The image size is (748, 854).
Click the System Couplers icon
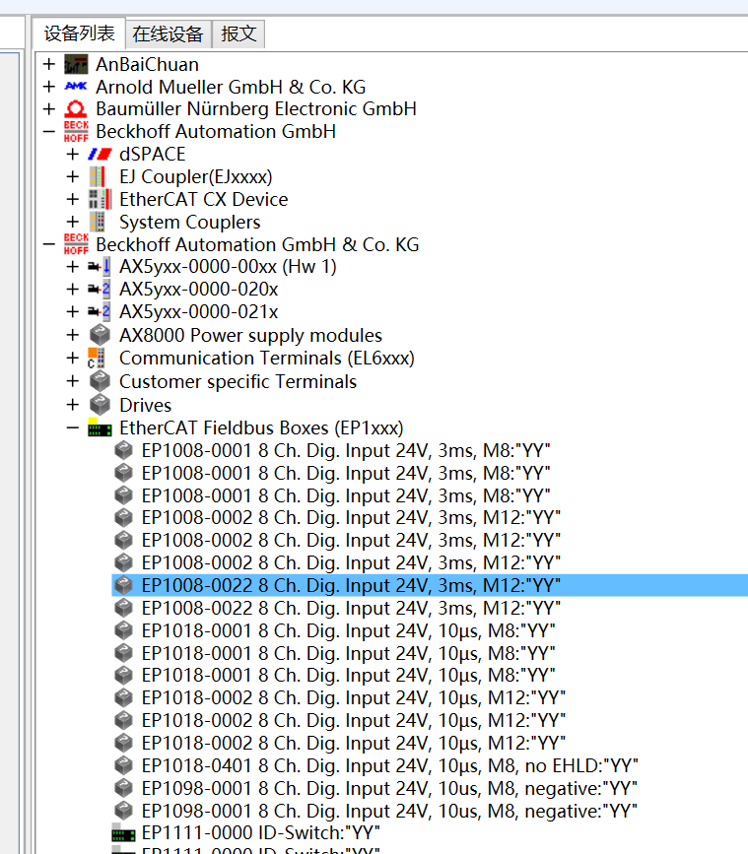pyautogui.click(x=98, y=222)
